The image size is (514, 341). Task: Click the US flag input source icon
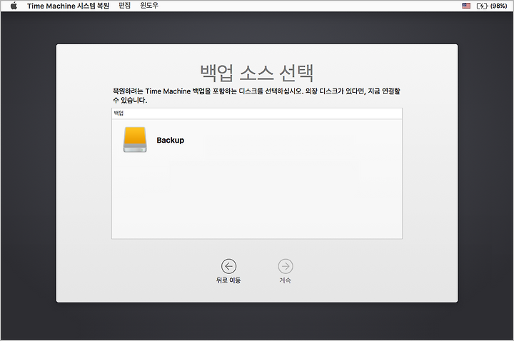click(466, 6)
